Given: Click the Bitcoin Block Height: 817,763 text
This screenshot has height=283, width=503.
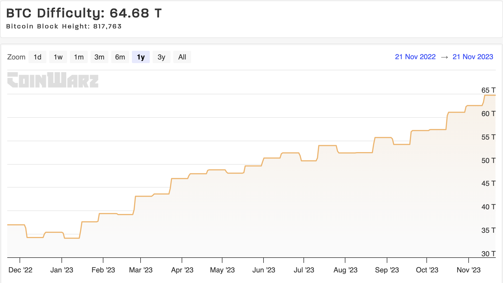Looking at the screenshot, I should [64, 26].
